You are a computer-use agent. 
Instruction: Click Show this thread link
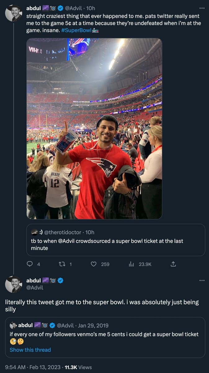[x=30, y=350]
